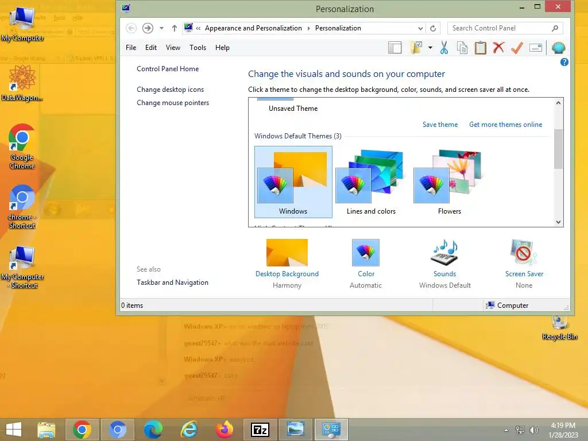
Task: Open the Help menu
Action: click(222, 48)
